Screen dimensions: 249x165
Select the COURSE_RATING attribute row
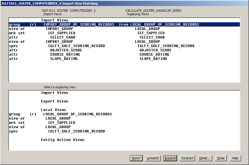[x=65, y=55]
